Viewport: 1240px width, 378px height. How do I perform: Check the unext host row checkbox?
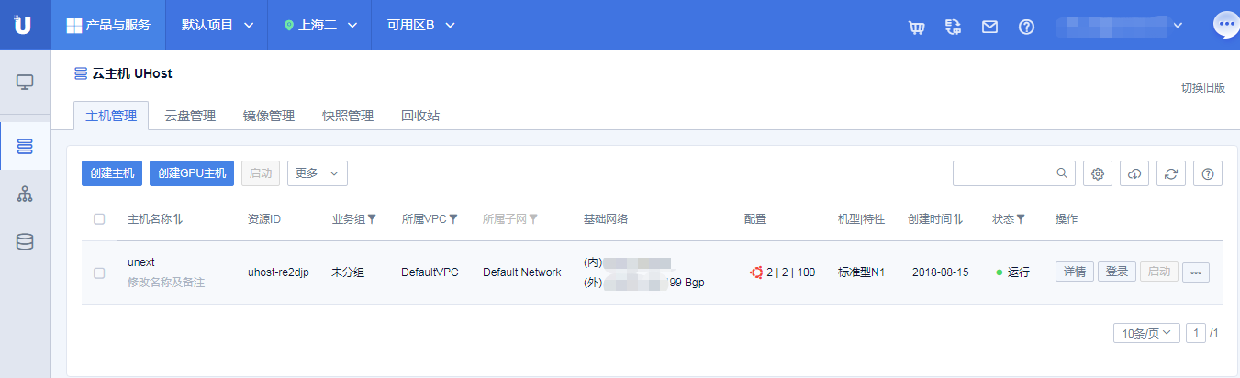[99, 272]
